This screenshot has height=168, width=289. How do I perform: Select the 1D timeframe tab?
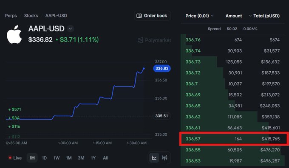(x=44, y=158)
